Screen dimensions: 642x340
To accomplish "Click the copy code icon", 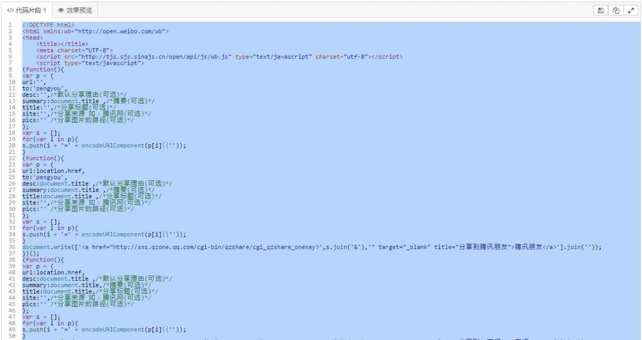I will 617,10.
